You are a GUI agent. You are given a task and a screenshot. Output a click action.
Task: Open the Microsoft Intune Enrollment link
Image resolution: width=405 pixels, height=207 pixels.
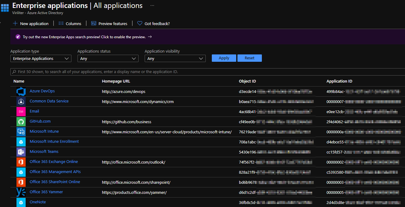point(54,142)
